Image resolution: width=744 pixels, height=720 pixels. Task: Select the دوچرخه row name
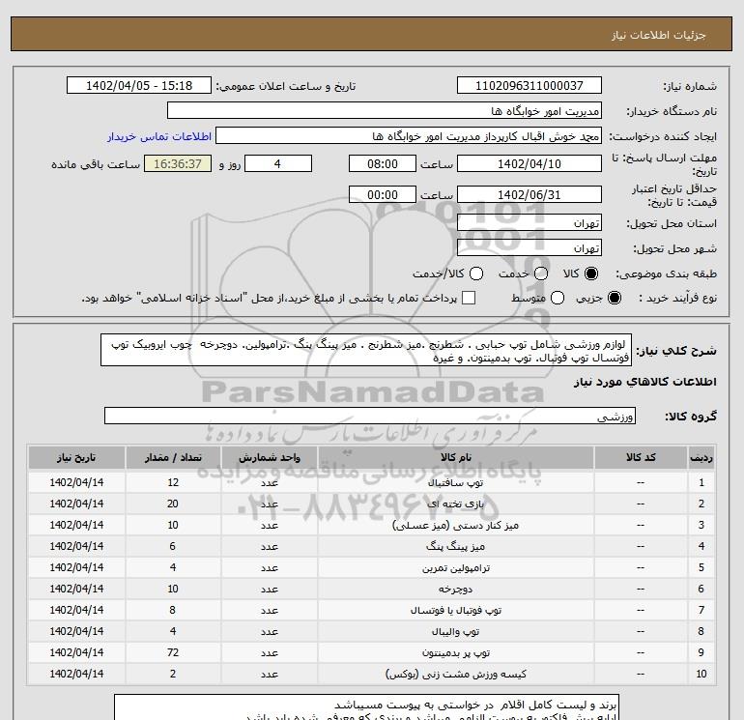455,589
